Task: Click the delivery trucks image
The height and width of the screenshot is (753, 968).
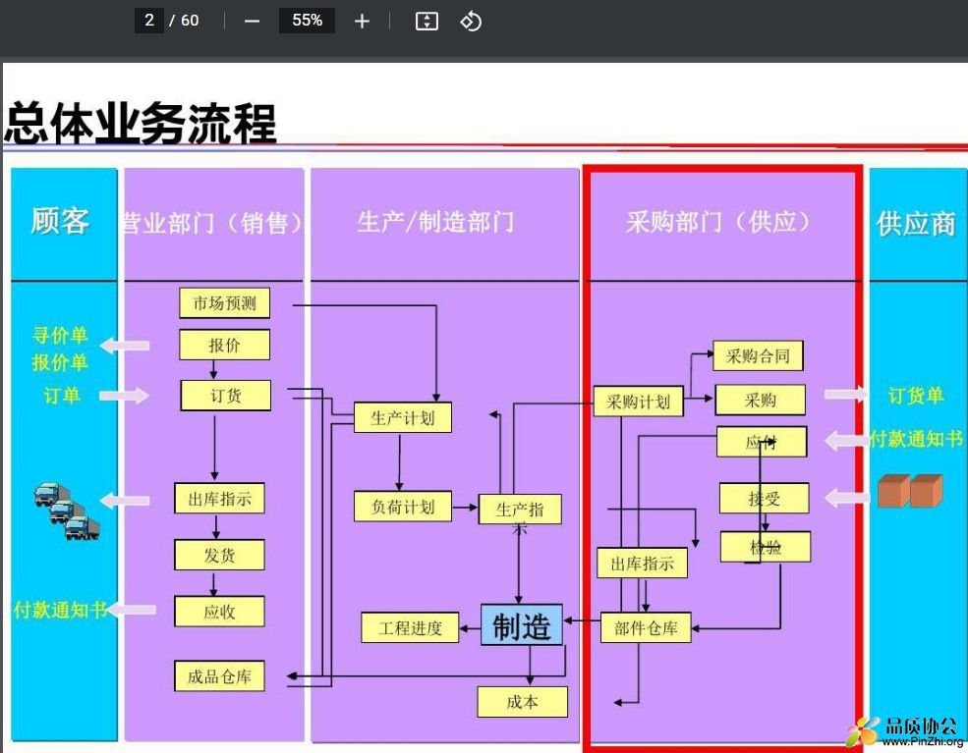Action: [x=66, y=511]
